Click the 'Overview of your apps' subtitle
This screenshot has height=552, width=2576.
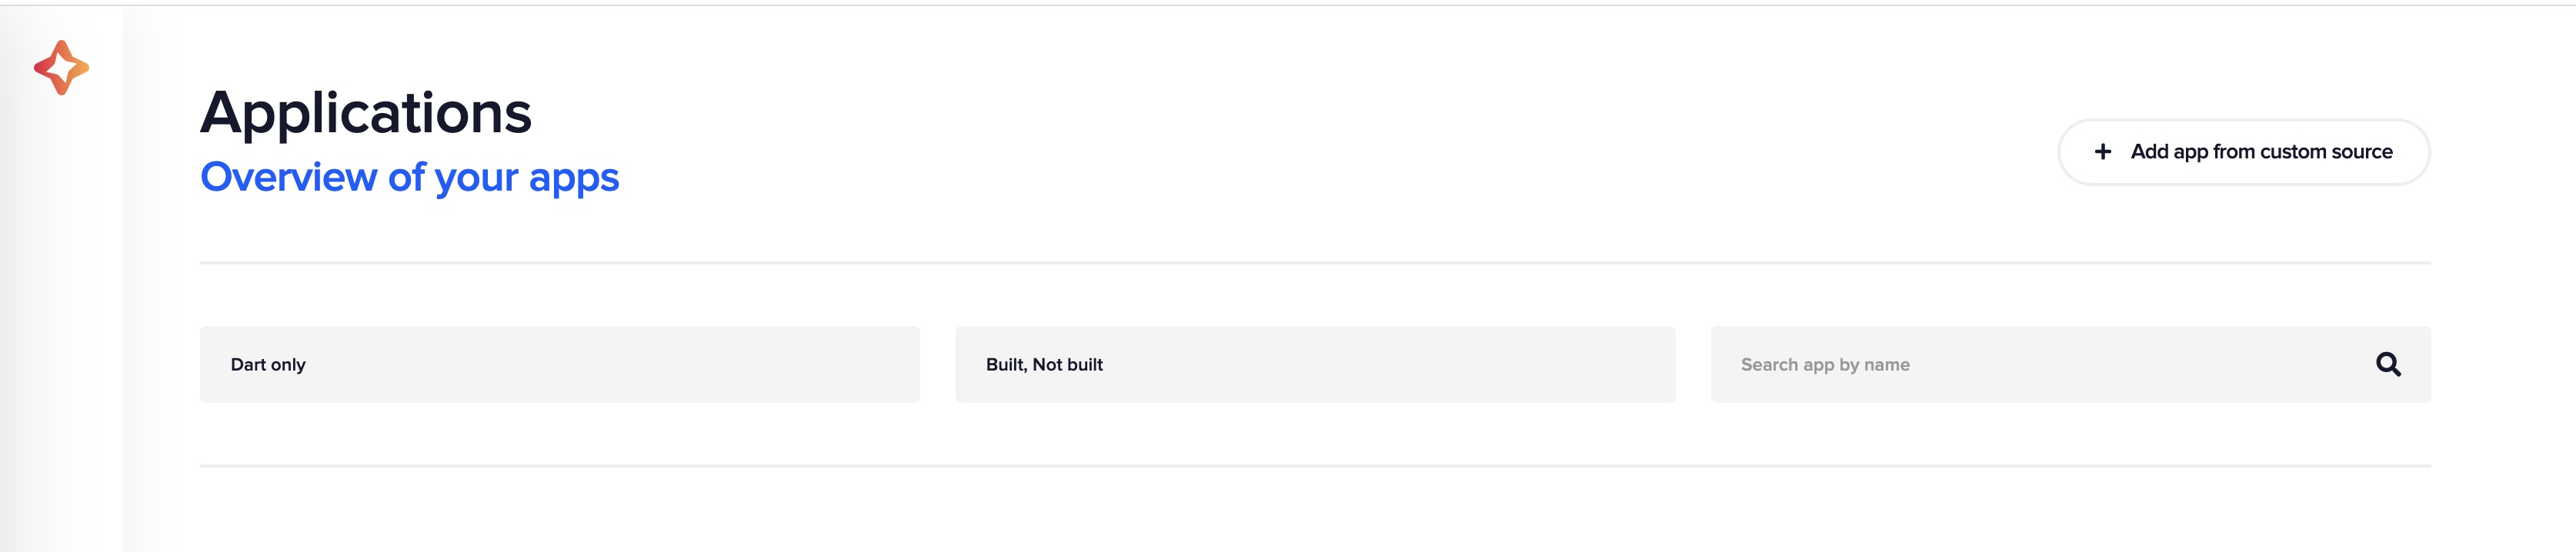(x=409, y=177)
